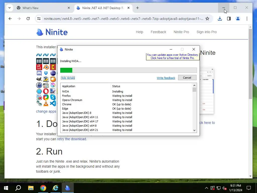The width and height of the screenshot is (257, 193).
Task: Click the Skype icon in the app grid
Action: pos(53,98)
